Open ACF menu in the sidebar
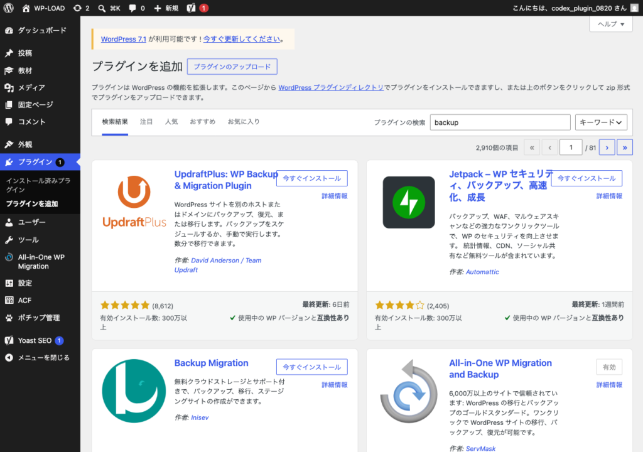Screen dimensions: 643x452 (x=40, y=300)
